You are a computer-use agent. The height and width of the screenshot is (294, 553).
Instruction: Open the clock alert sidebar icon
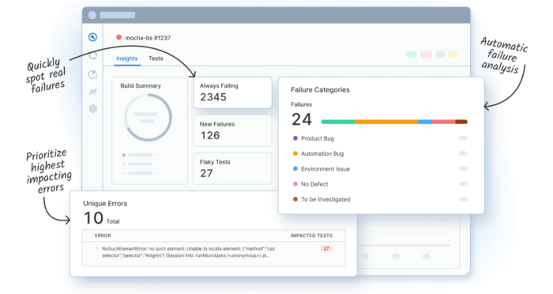92,74
